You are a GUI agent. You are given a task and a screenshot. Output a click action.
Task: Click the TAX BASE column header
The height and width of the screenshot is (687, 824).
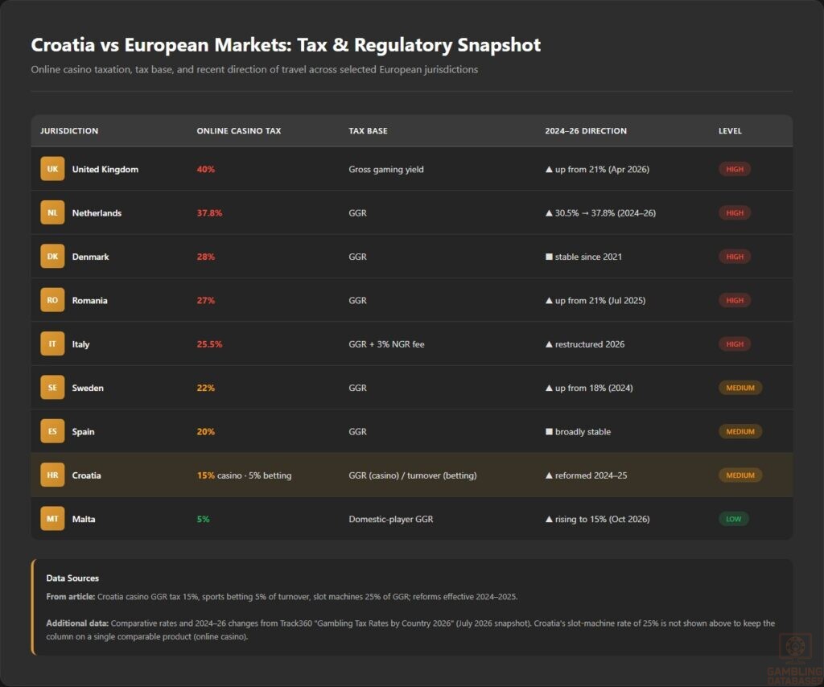coord(368,131)
